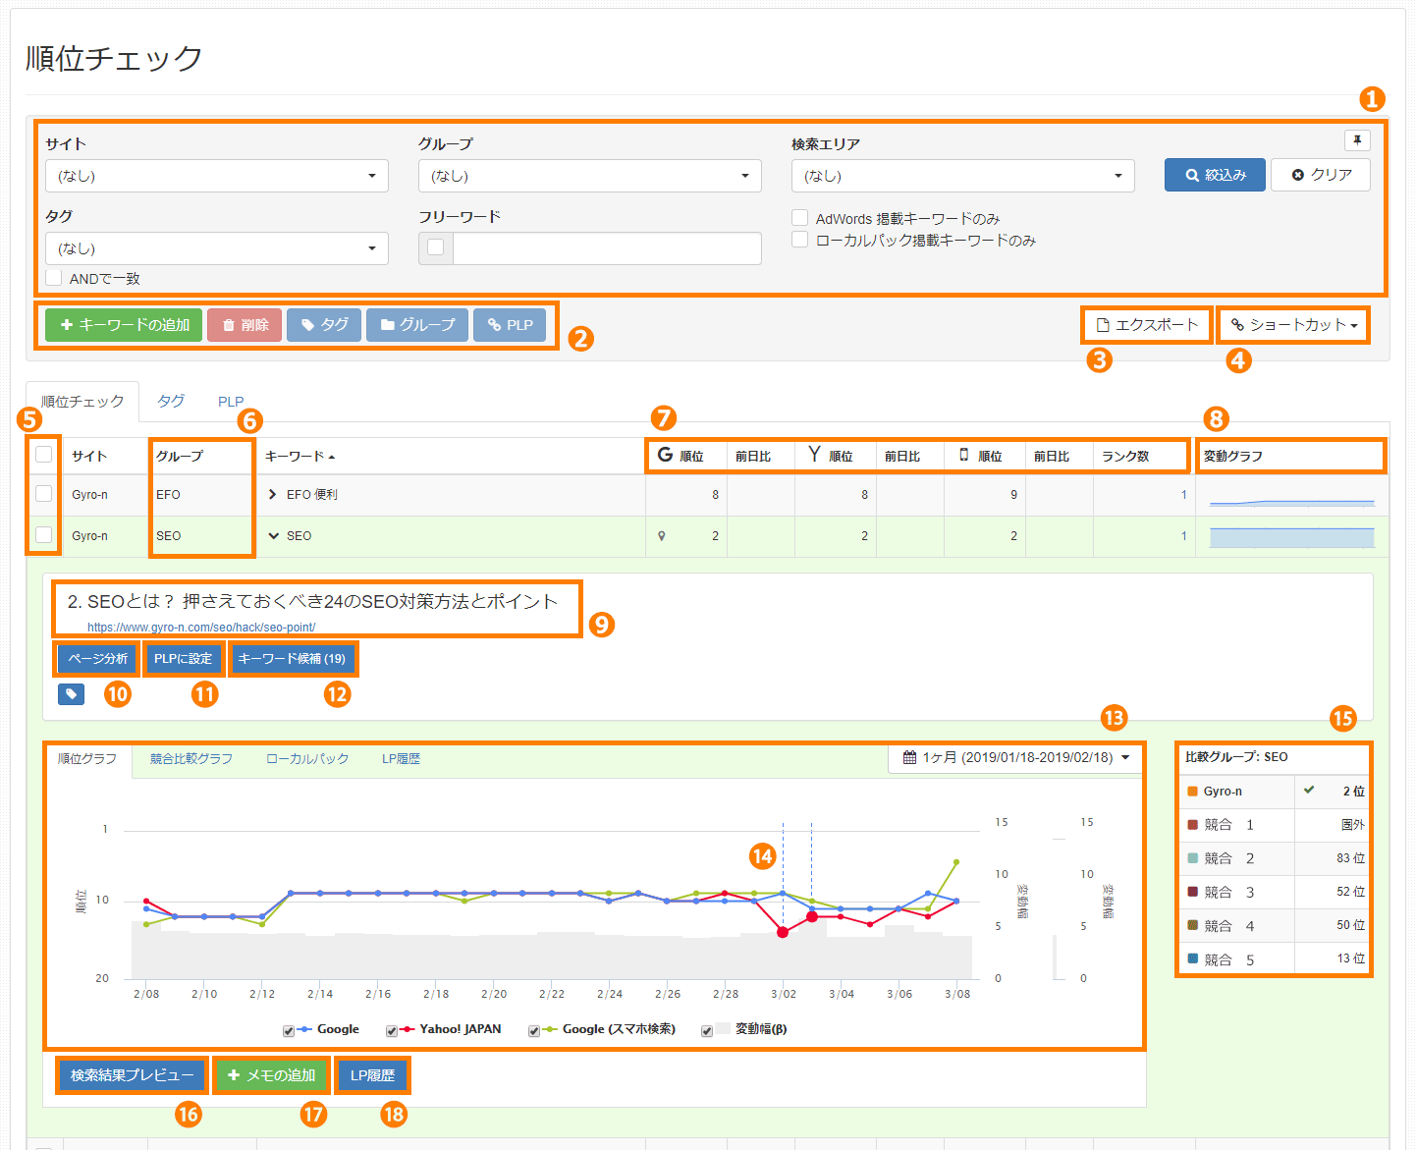
Task: Switch to the 競合比較グラフ tab
Action: click(x=191, y=758)
